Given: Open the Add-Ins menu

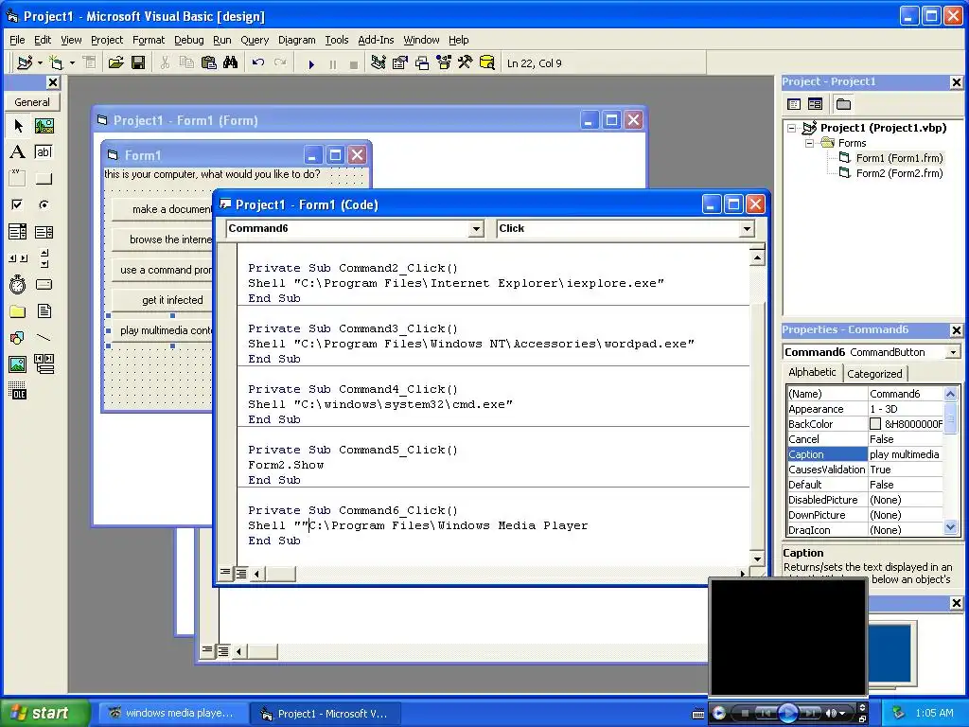Looking at the screenshot, I should point(376,40).
